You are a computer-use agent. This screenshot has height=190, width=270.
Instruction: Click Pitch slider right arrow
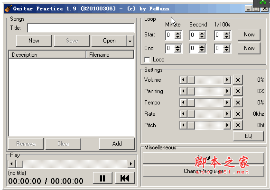coord(227,125)
